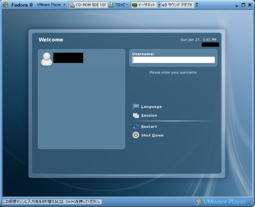The image size is (255, 207).
Task: Click the VMware Player logo at bottom right
Action: pos(220,202)
